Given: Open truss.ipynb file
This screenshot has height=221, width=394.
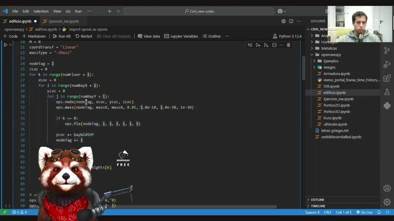Looking at the screenshot, I should coord(332,118).
